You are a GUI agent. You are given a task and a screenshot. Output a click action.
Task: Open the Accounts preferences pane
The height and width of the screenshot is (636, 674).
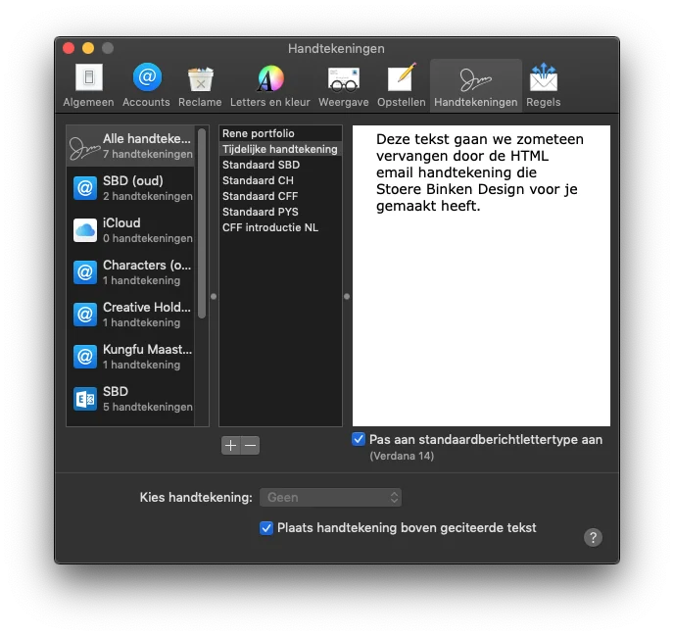click(x=146, y=85)
